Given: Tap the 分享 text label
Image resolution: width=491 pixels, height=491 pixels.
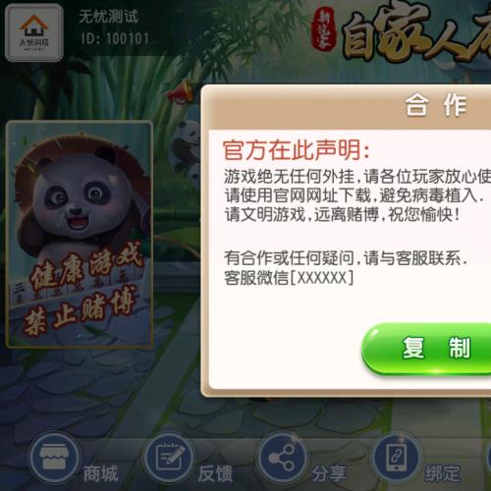Looking at the screenshot, I should [x=328, y=473].
